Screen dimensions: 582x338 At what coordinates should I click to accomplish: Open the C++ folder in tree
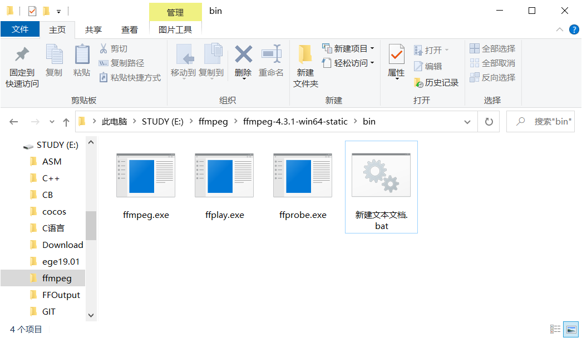pyautogui.click(x=51, y=178)
